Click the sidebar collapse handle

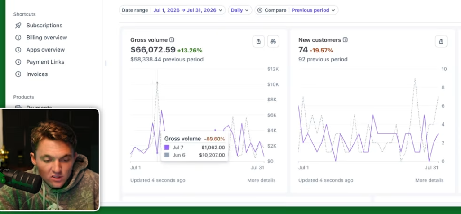pos(106,63)
